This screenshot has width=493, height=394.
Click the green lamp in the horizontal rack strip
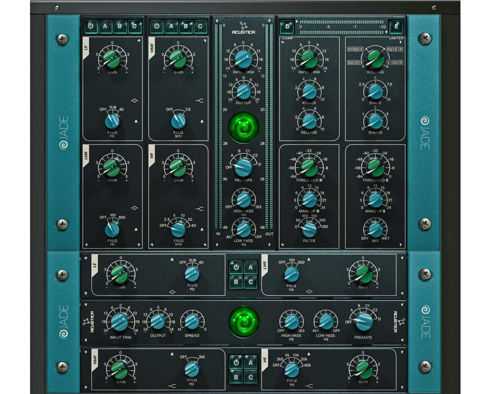244,321
